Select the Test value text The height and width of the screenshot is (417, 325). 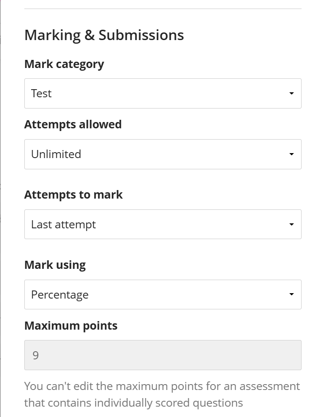(41, 93)
